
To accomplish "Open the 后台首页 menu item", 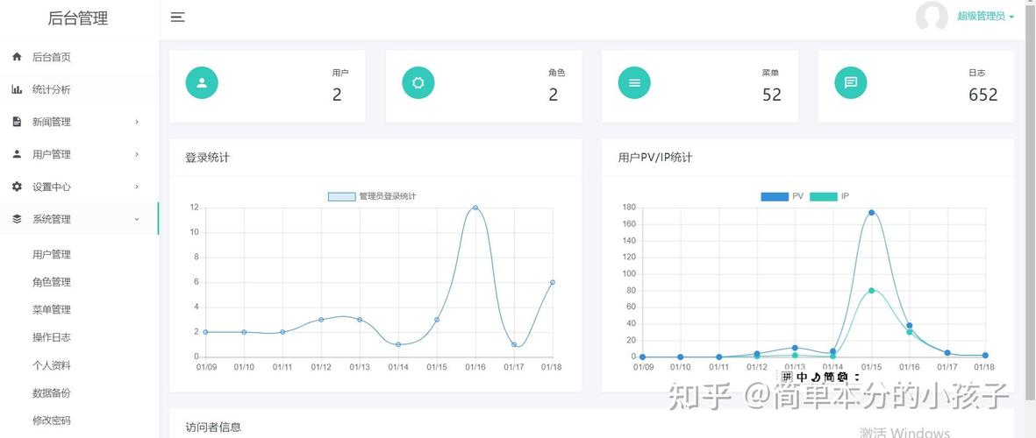I will point(79,58).
